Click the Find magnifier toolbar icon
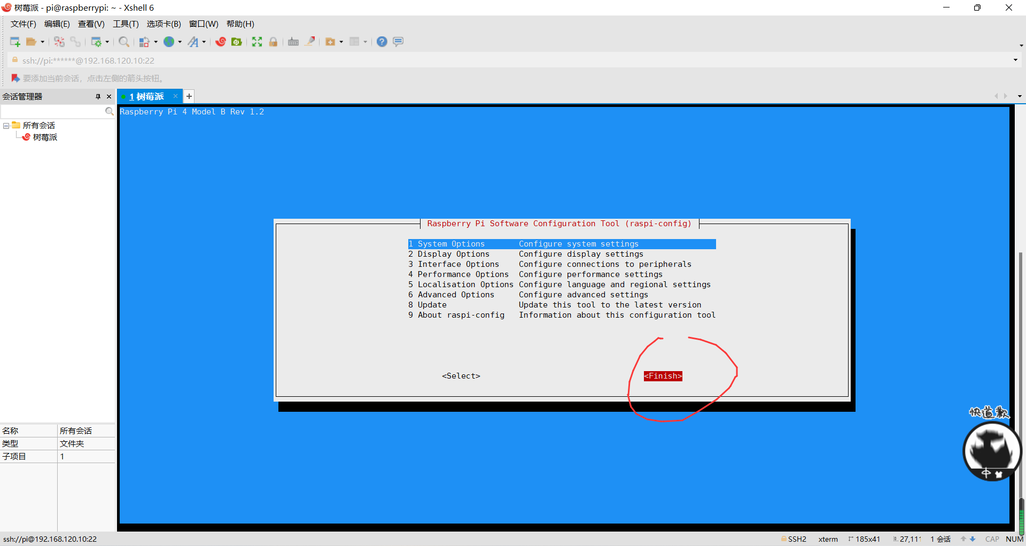Image resolution: width=1026 pixels, height=546 pixels. (x=124, y=42)
